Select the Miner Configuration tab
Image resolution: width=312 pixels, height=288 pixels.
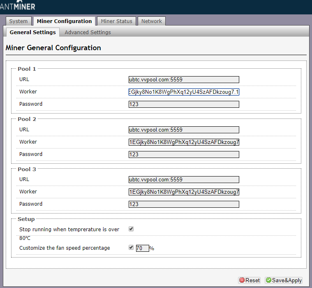point(64,21)
